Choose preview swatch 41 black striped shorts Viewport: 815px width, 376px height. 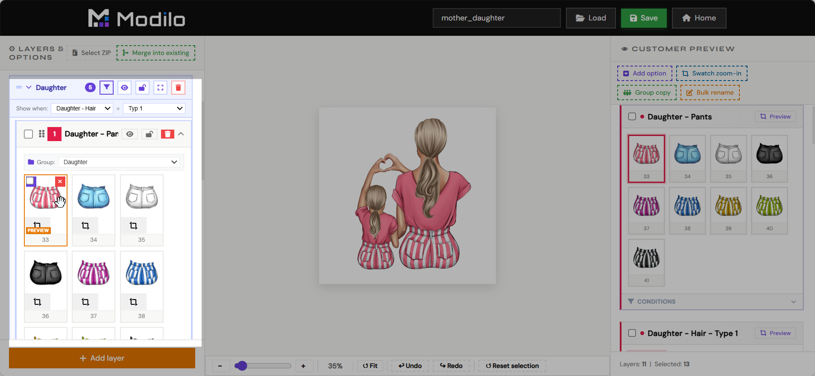tap(646, 263)
